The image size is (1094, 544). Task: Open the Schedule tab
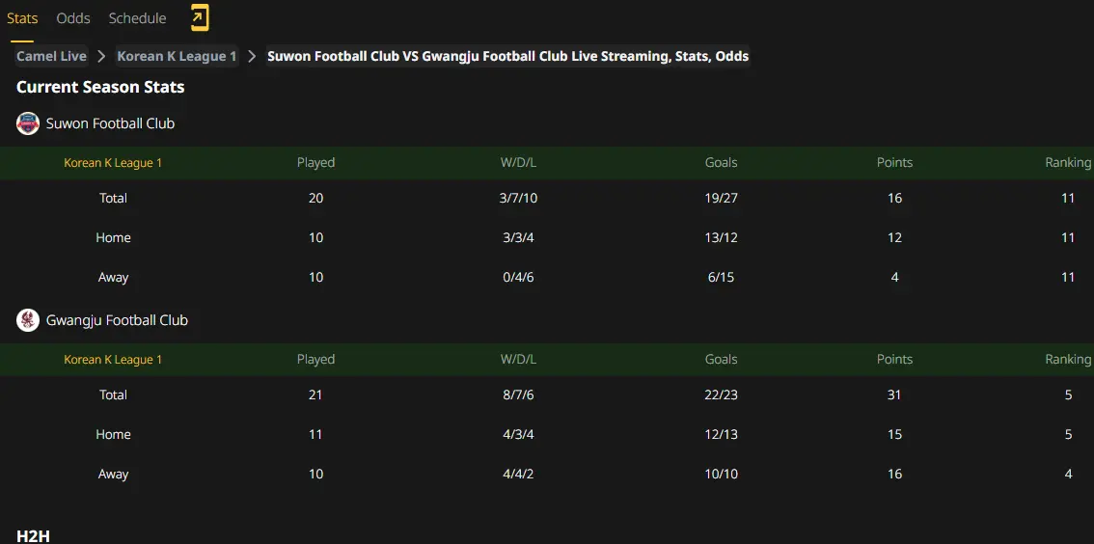137,18
